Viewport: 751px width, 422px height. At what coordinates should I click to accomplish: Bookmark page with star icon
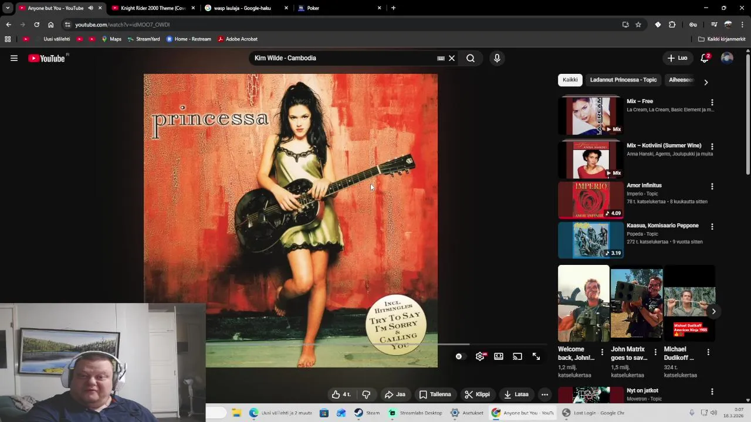tap(638, 25)
